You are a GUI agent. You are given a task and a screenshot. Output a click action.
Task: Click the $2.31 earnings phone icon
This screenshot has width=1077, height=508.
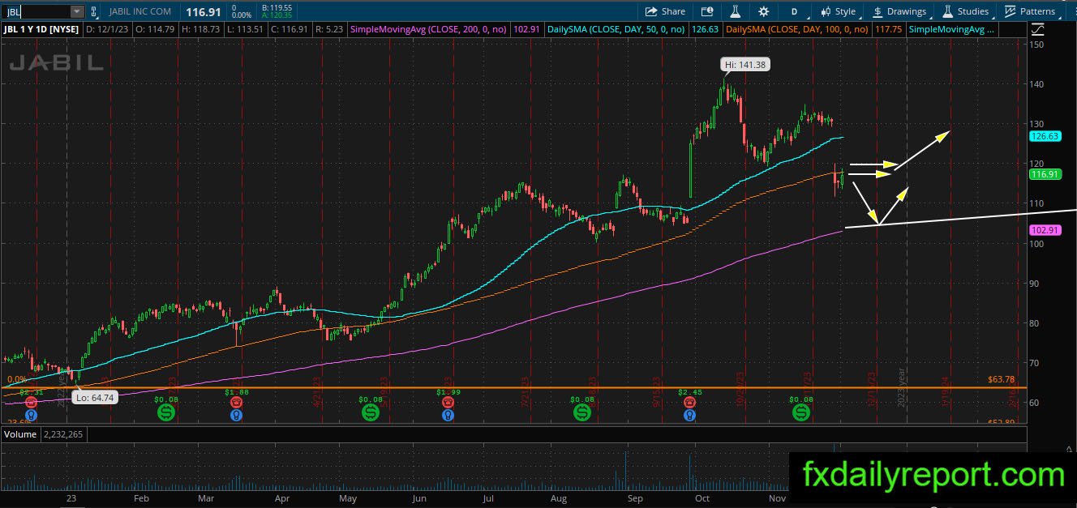click(x=31, y=402)
